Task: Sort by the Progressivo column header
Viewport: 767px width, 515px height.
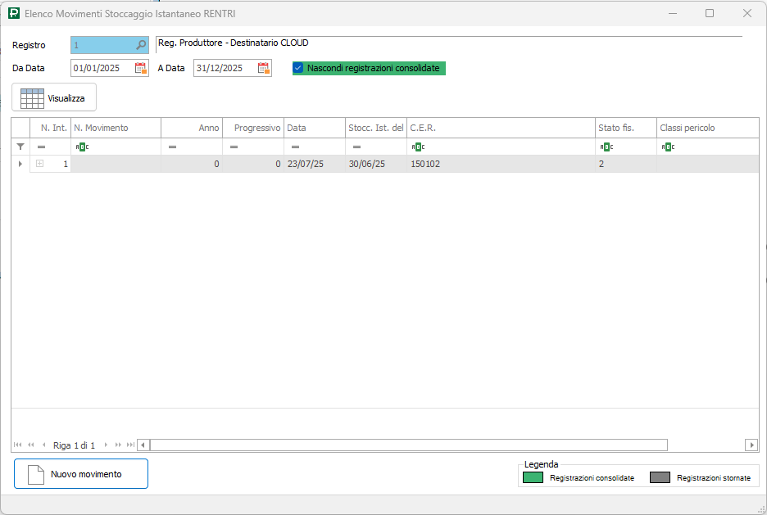Action: click(253, 128)
